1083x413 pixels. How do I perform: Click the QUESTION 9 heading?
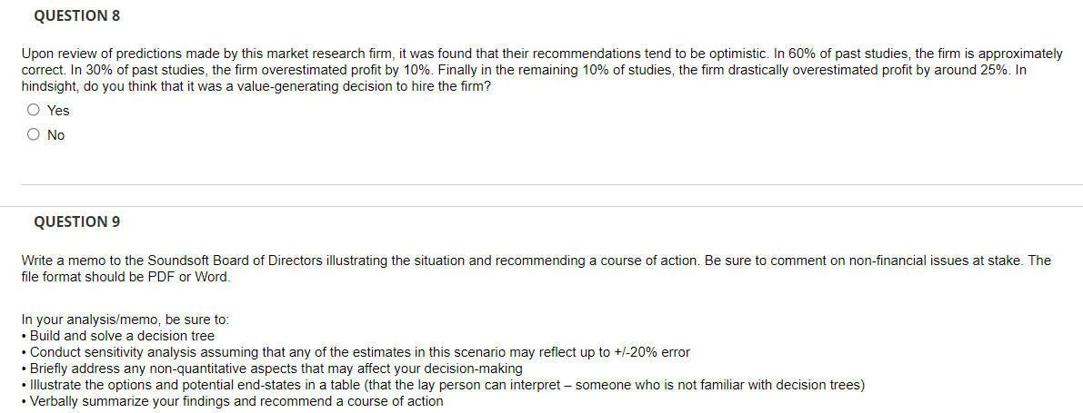76,222
